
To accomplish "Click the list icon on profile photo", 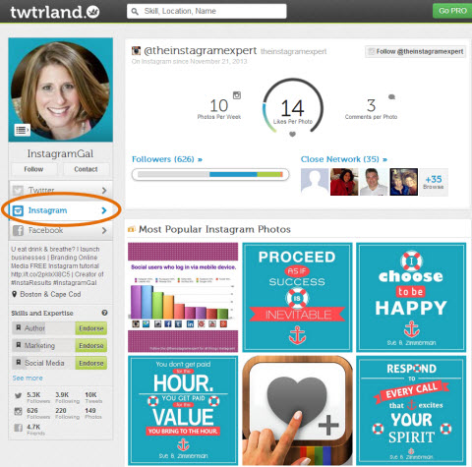I will (x=22, y=130).
